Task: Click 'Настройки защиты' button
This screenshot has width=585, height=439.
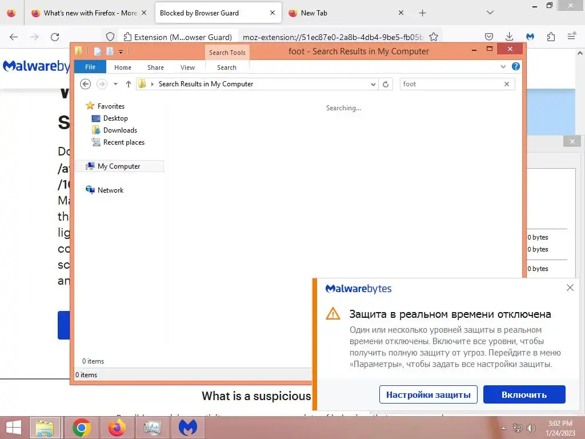Action: coord(428,394)
